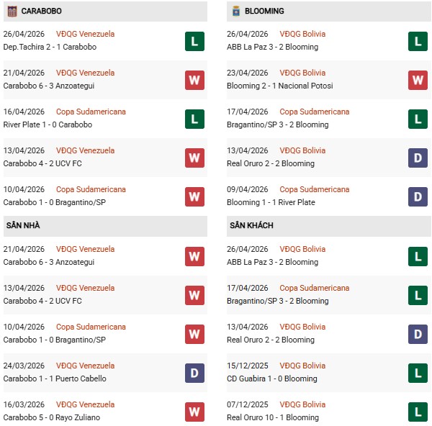The height and width of the screenshot is (426, 432).
Task: Click the L badge for Dep.Tachira 2-1 Carabobo
Action: coord(194,41)
